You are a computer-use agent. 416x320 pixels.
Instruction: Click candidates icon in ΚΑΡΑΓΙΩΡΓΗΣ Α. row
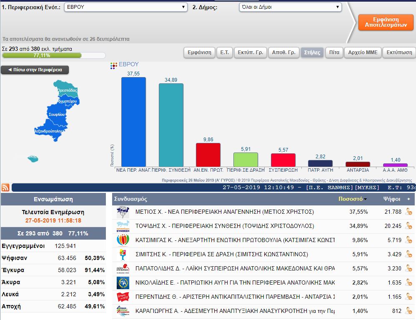point(408,311)
